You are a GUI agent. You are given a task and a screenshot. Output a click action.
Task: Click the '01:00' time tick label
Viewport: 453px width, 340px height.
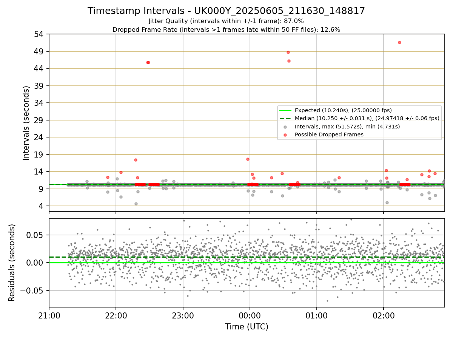click(316, 315)
